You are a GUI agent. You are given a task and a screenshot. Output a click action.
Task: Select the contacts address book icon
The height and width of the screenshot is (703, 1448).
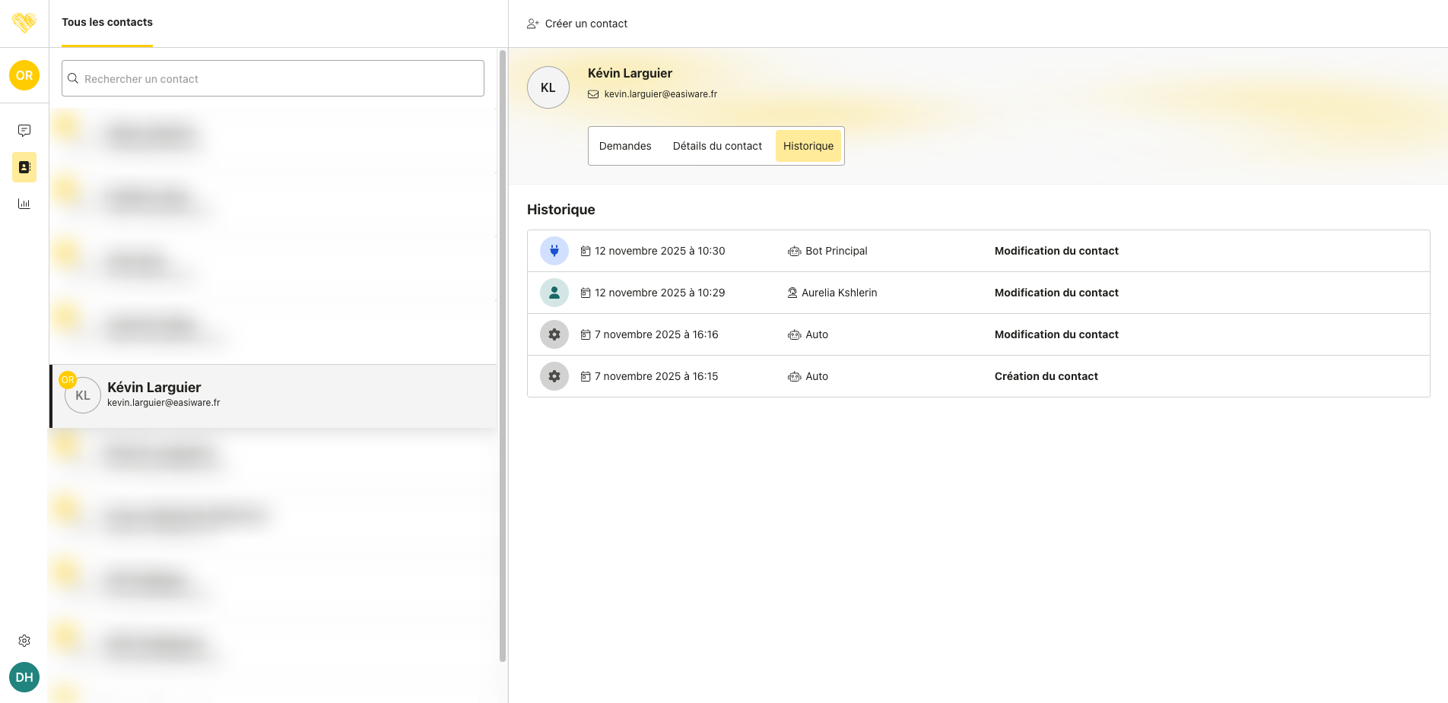[x=24, y=167]
